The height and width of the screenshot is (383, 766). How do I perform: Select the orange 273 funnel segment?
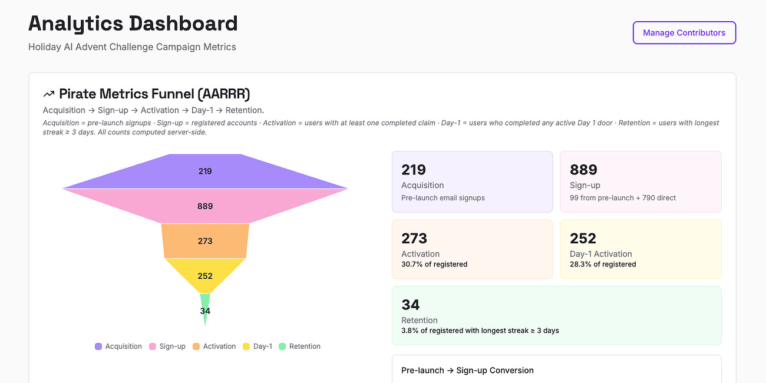[x=205, y=241]
